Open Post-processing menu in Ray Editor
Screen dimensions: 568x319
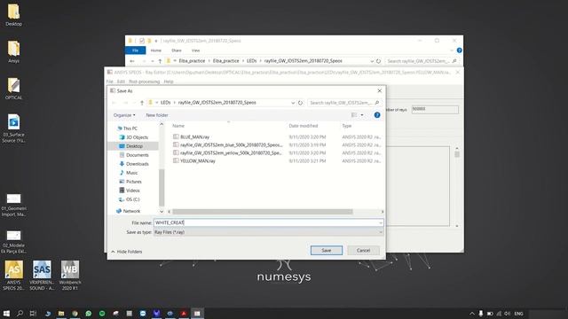tap(144, 82)
